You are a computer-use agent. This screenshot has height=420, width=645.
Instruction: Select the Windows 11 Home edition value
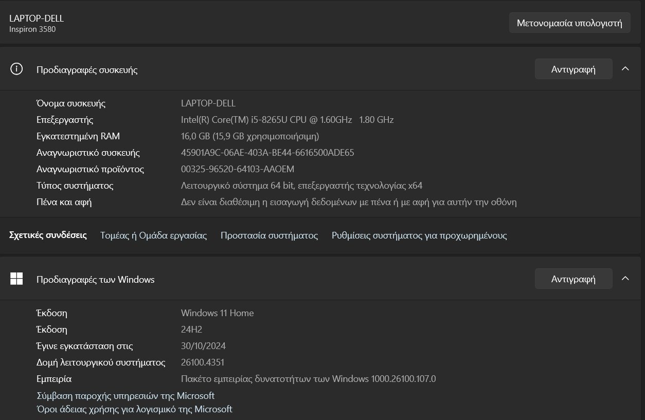(217, 313)
